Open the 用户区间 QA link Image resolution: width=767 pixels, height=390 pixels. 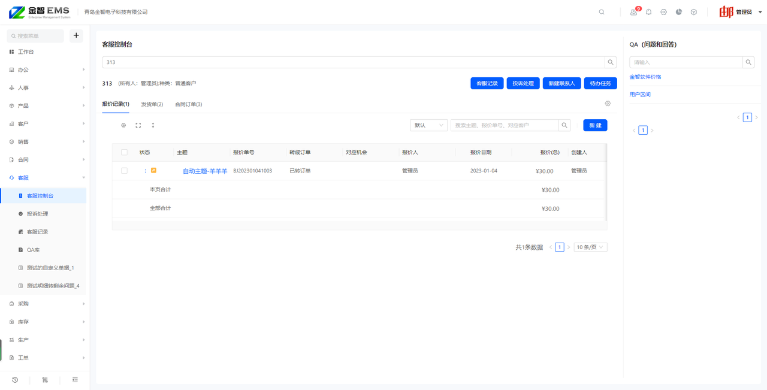[x=640, y=95]
